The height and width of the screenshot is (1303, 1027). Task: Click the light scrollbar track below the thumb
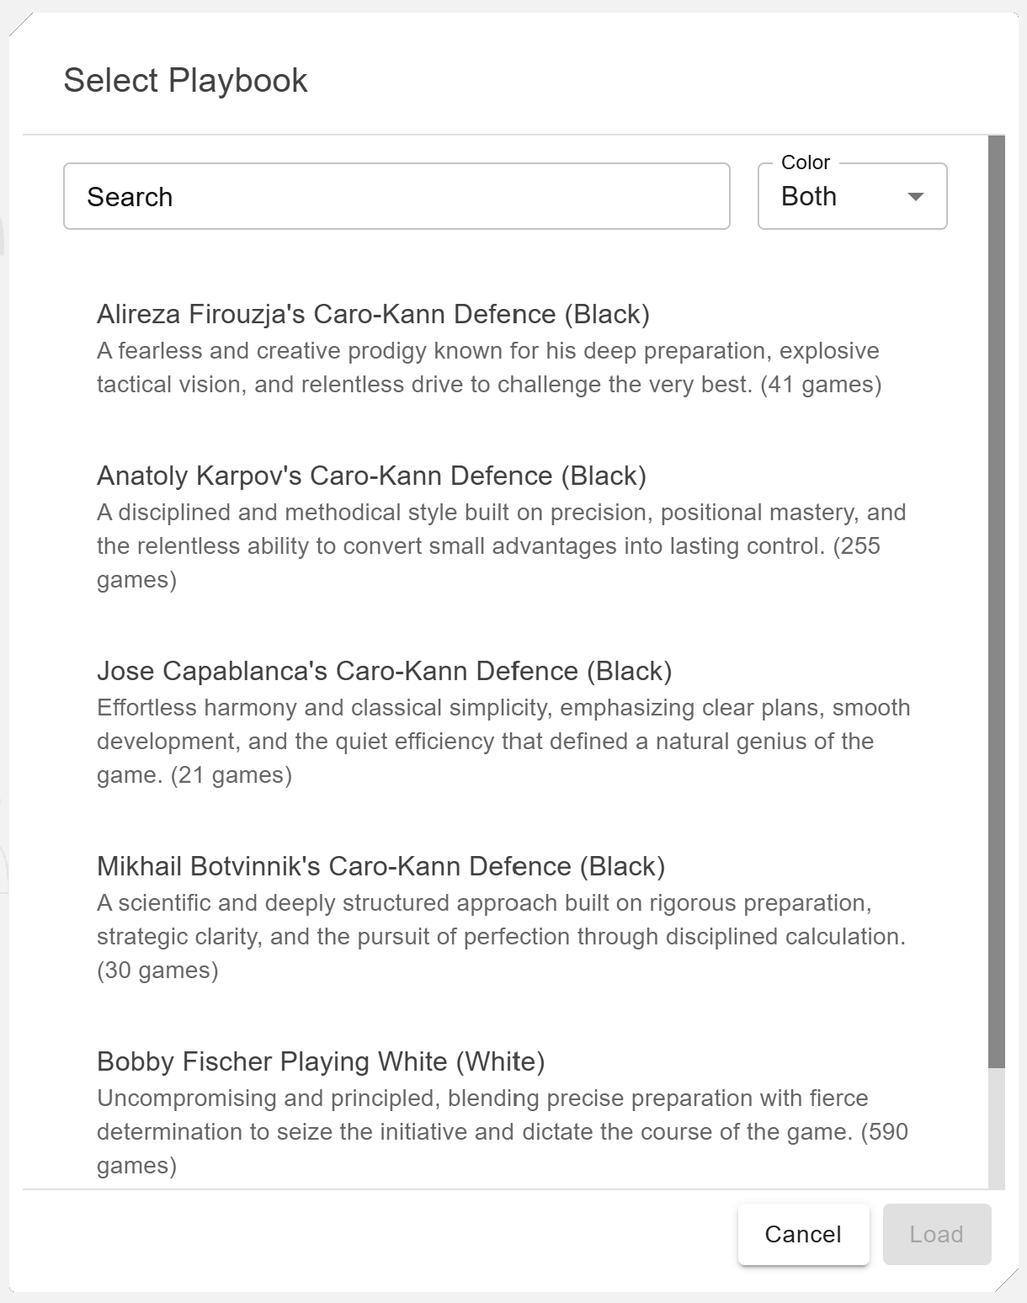tap(997, 1128)
